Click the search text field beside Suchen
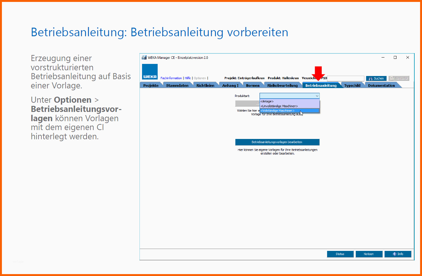This screenshot has width=422, height=276. 345,78
